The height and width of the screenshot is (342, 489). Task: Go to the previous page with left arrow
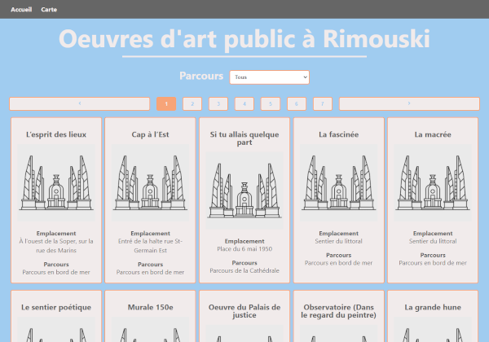coord(80,103)
